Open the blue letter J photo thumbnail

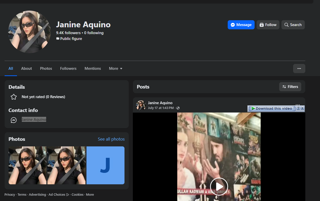(x=105, y=165)
